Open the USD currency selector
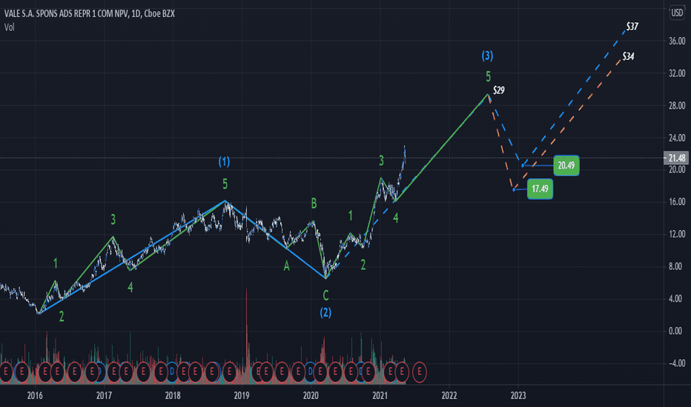This screenshot has height=407, width=691. point(677,13)
